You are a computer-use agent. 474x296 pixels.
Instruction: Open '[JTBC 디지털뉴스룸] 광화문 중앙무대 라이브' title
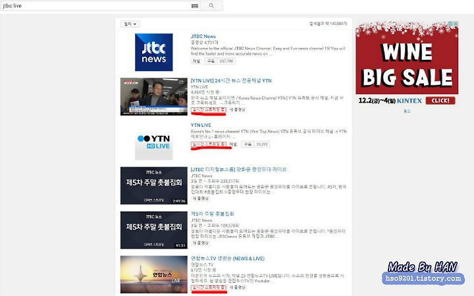pyautogui.click(x=238, y=170)
